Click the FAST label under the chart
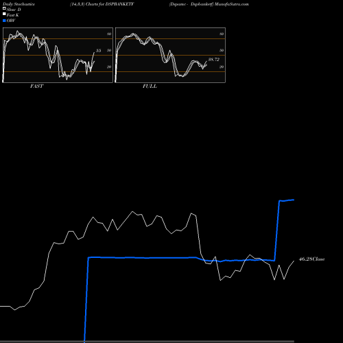The height and width of the screenshot is (343, 343). [36, 86]
